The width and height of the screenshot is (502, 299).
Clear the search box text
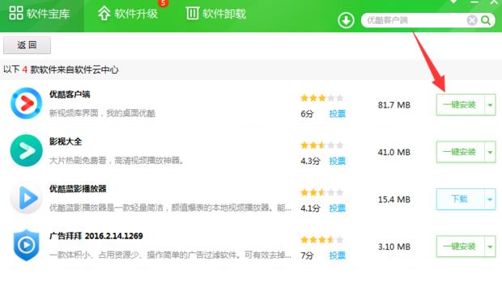click(x=471, y=20)
